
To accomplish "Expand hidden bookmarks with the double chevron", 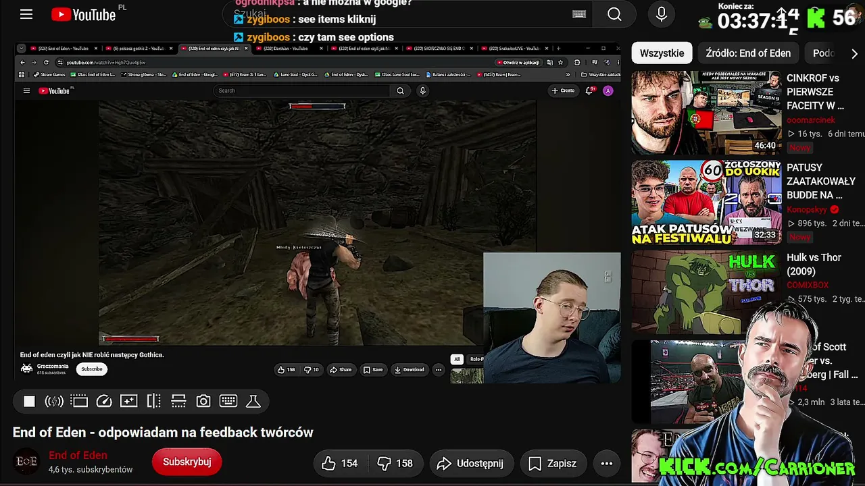I will tap(568, 74).
